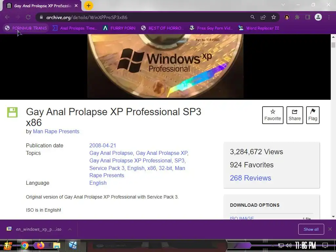Click the 11:06 PM clock
The image size is (336, 252).
point(305,245)
